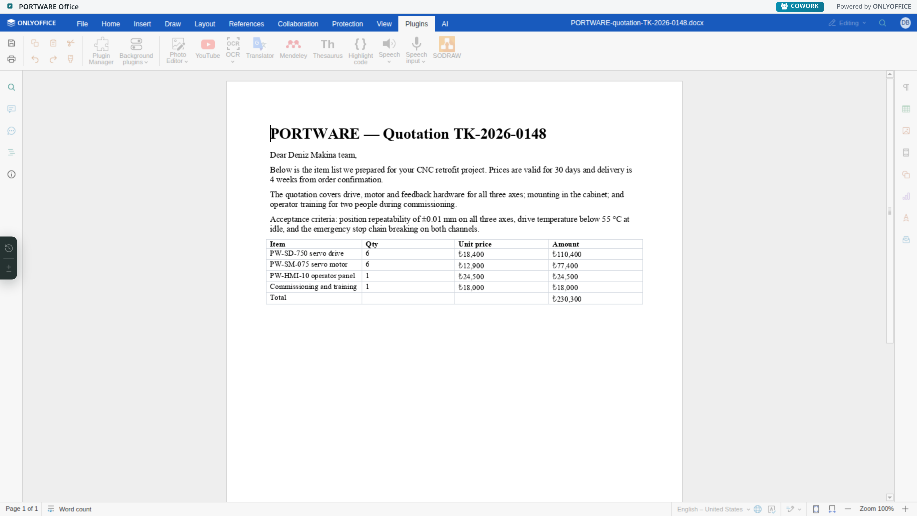This screenshot has height=516, width=917.
Task: Open the Thesaurus plugin
Action: pos(328,49)
